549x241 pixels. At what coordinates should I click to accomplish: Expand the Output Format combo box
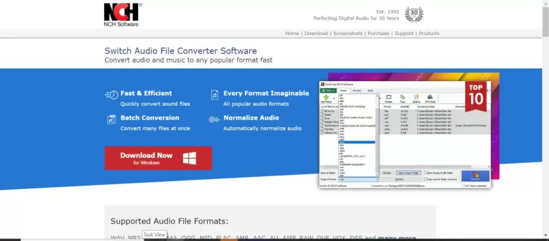pos(359,179)
